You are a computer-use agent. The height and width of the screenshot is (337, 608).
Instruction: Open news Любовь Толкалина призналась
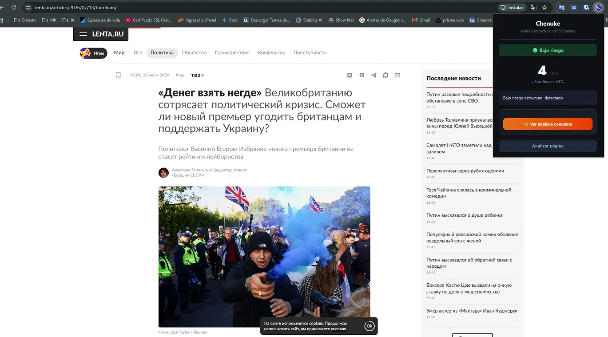coord(459,123)
